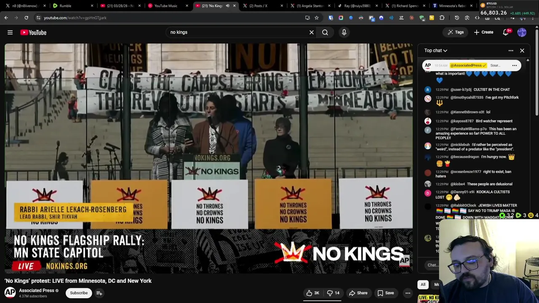Go to the YouTube home logo

coord(33,32)
